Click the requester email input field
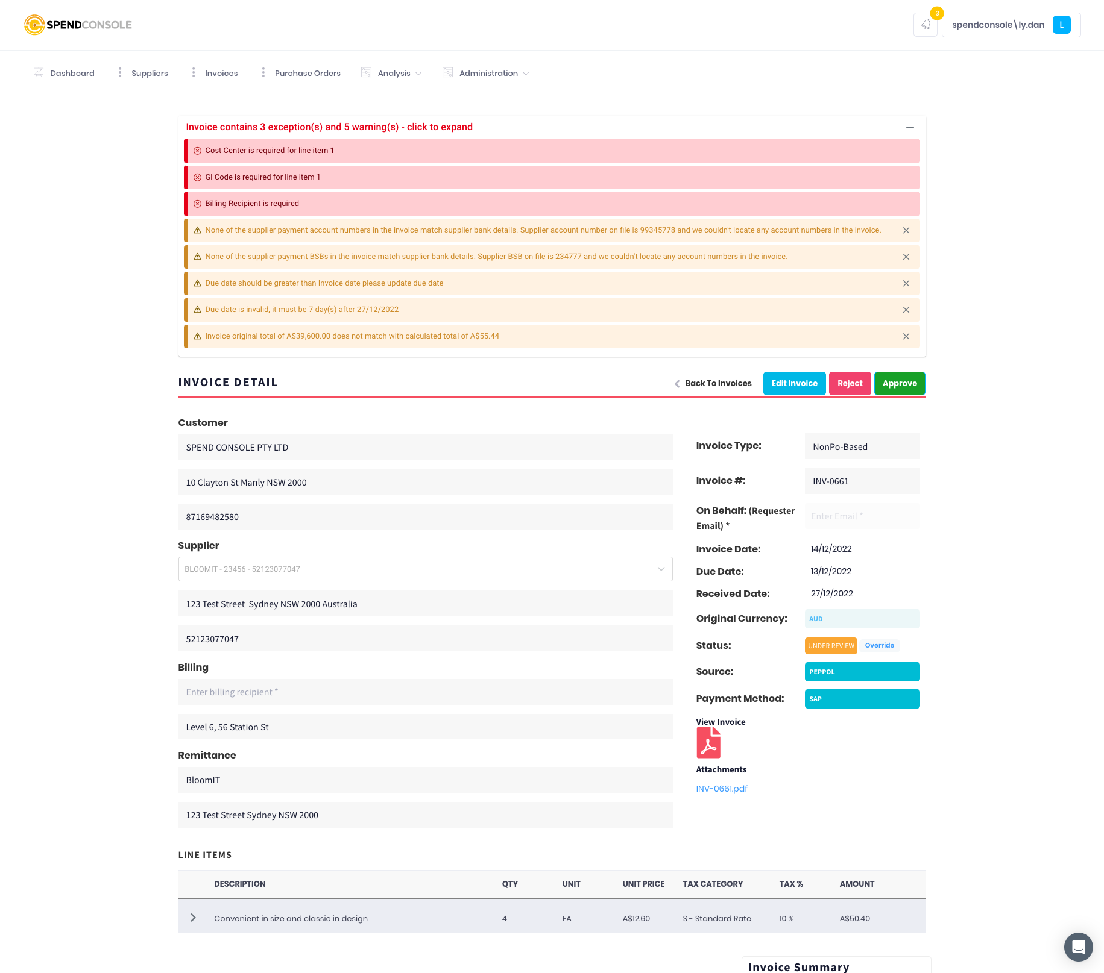Screen dimensions: 1104x973 click(x=862, y=516)
